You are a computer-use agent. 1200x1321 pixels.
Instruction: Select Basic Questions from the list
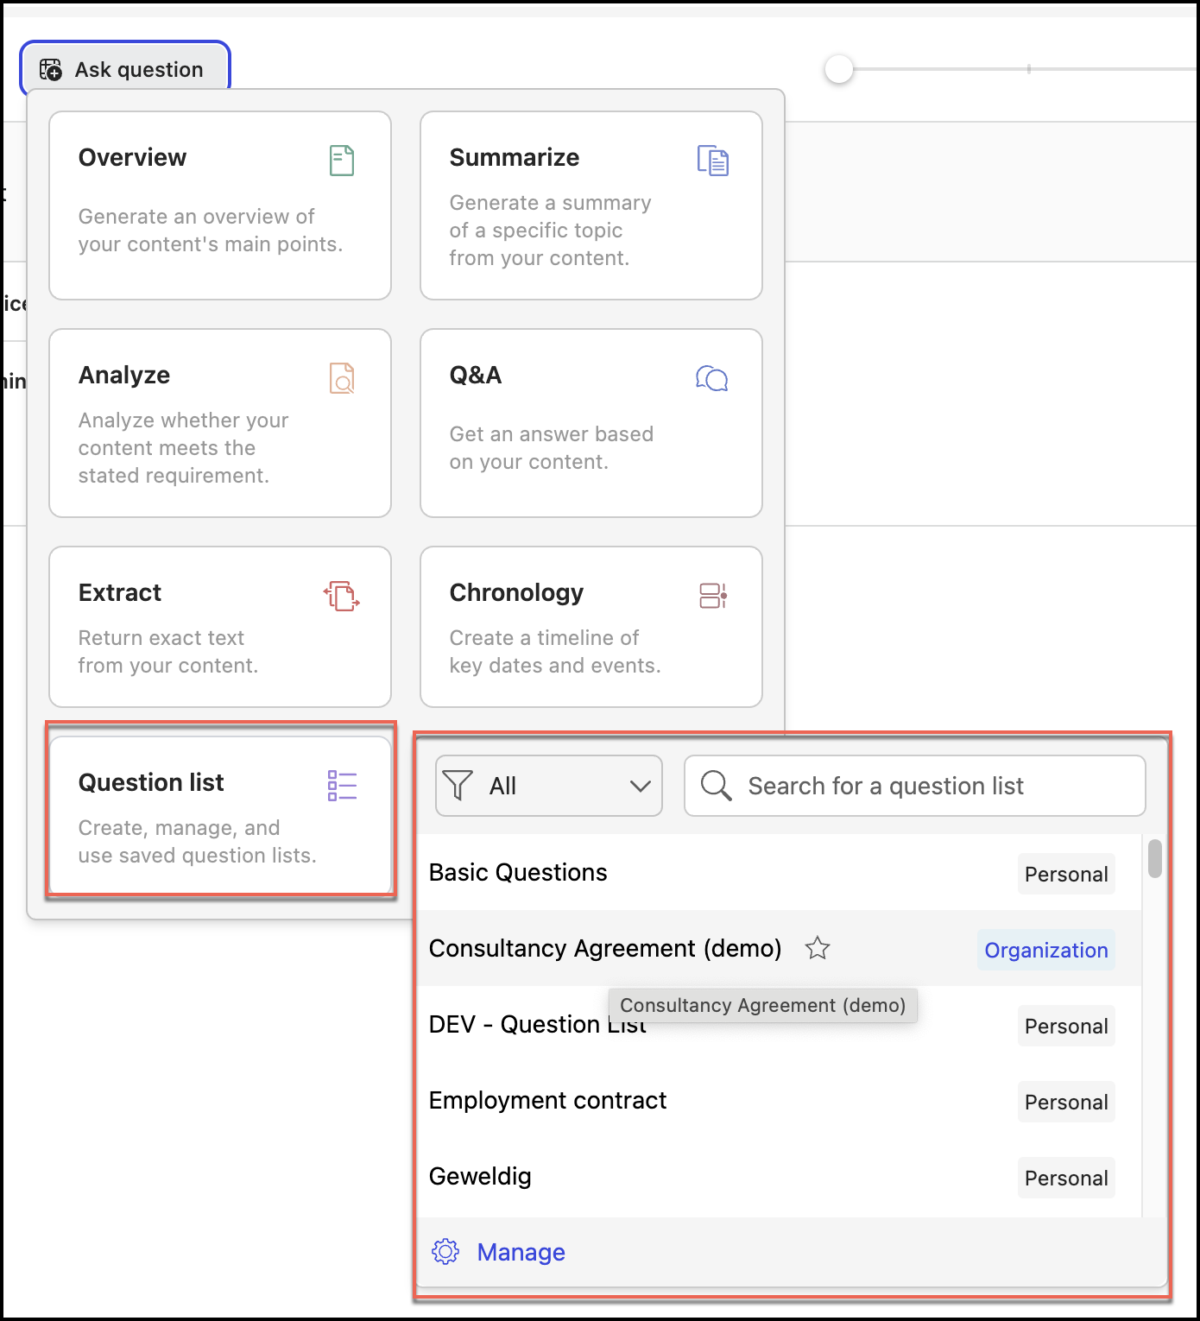[x=518, y=873]
